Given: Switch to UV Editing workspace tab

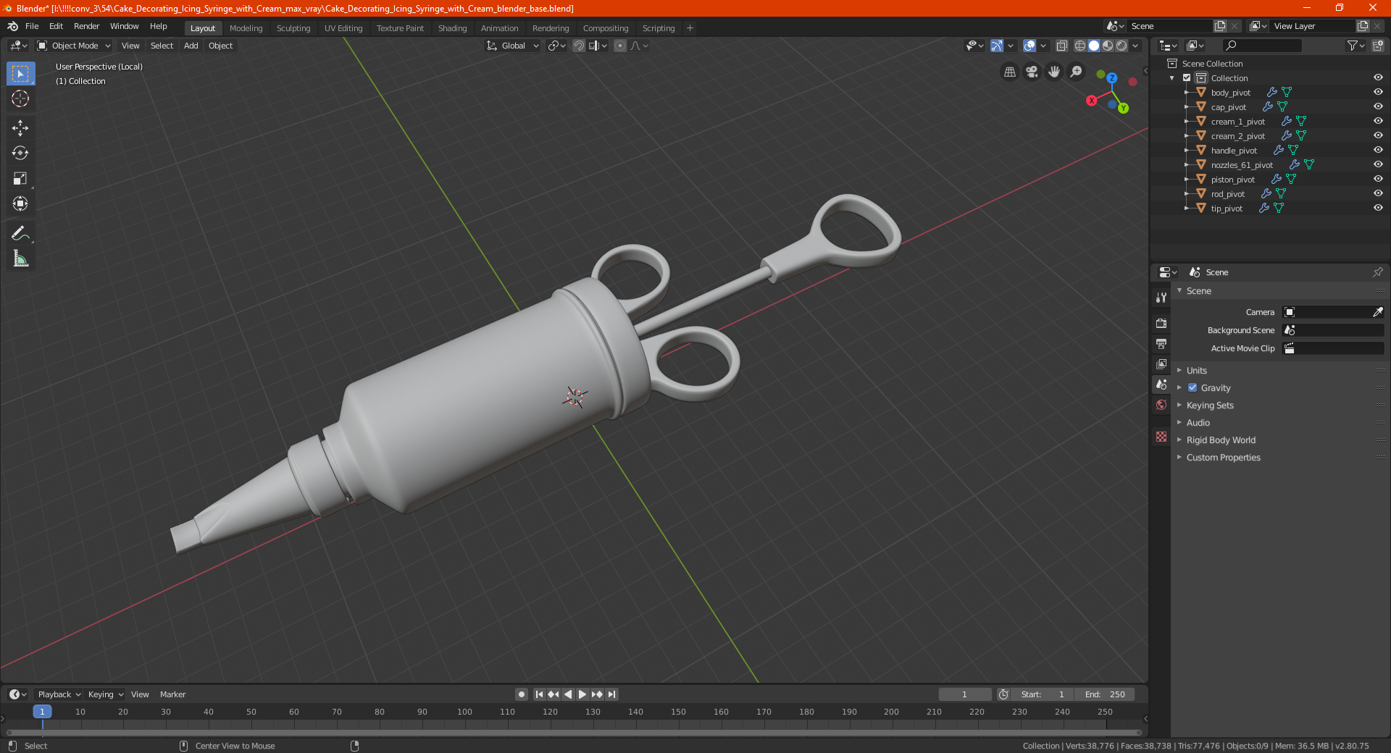Looking at the screenshot, I should pos(343,28).
